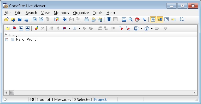The image size is (201, 104).
Task: Print messages using the printer icon
Action: click(x=26, y=19)
